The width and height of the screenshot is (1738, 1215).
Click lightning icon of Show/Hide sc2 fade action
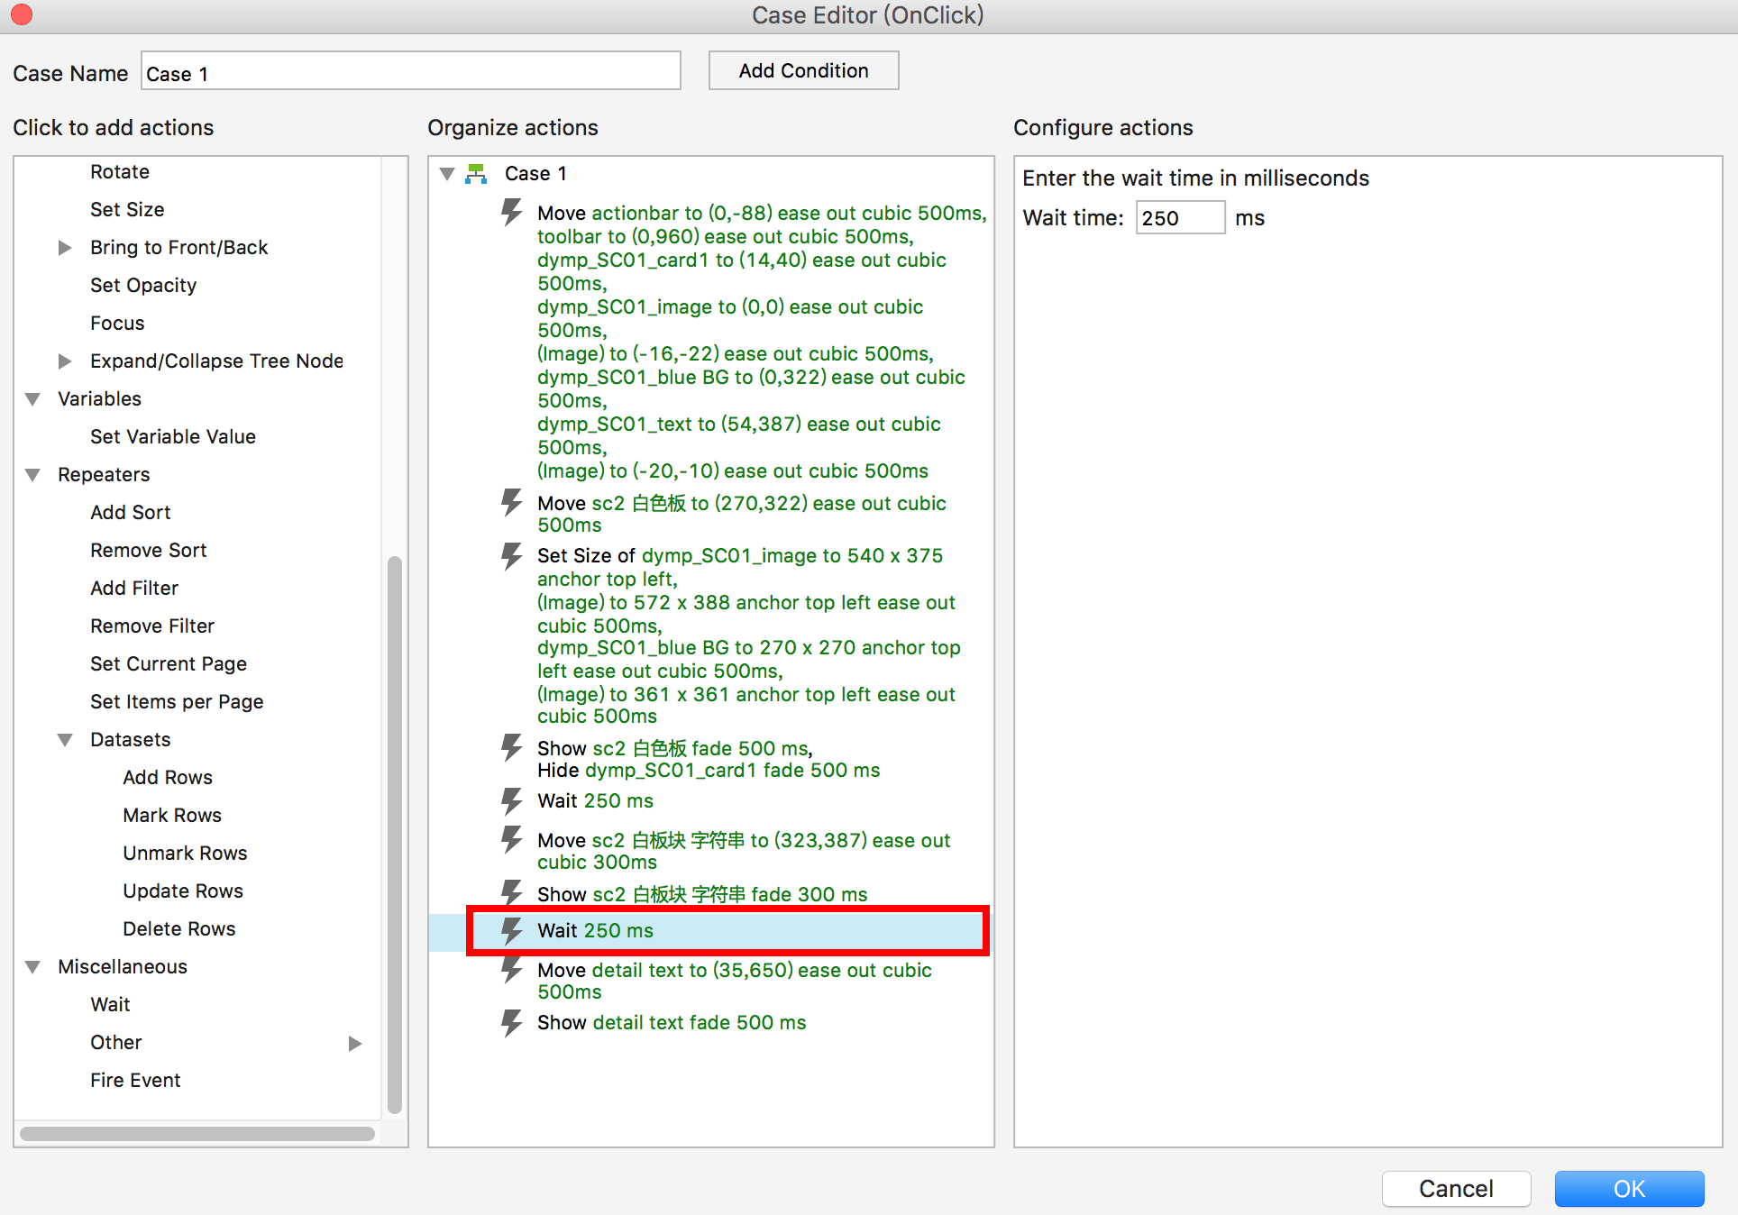click(x=512, y=748)
